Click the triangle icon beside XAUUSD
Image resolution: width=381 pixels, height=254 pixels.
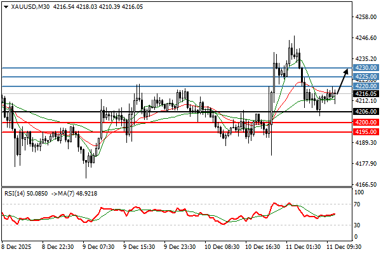tap(5, 6)
